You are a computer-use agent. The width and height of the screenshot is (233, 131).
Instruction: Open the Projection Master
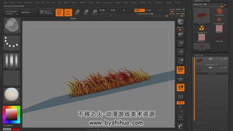(11, 12)
